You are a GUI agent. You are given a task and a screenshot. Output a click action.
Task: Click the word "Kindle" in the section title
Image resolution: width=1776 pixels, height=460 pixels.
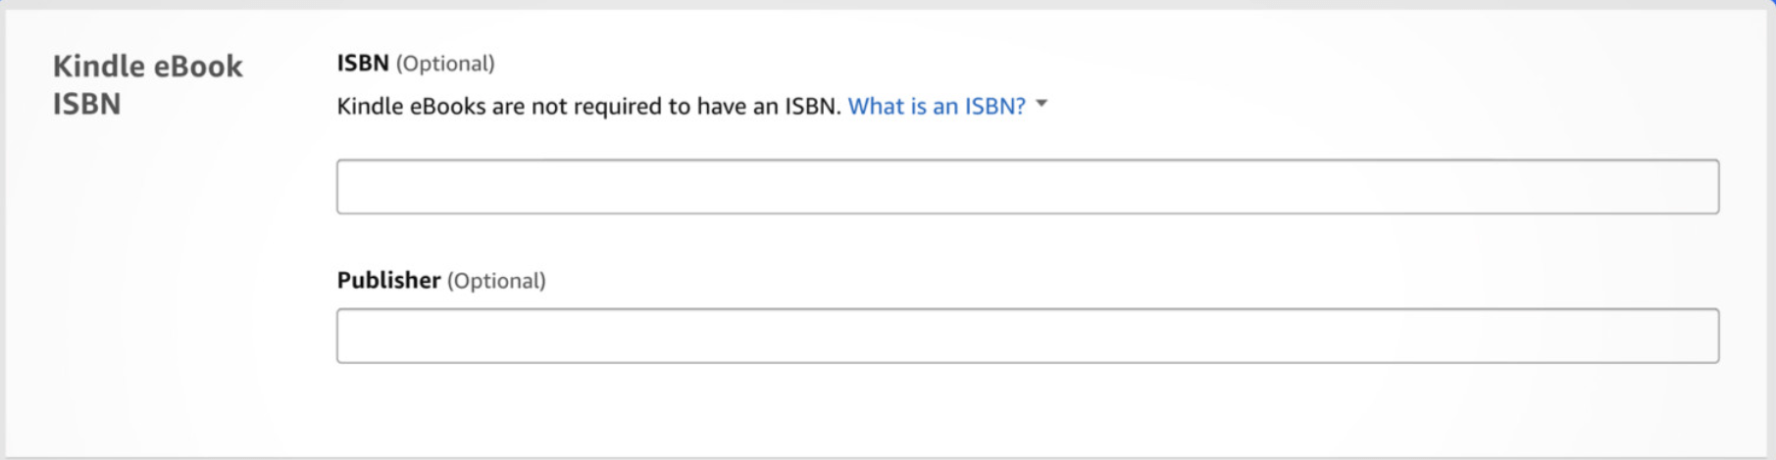point(99,67)
